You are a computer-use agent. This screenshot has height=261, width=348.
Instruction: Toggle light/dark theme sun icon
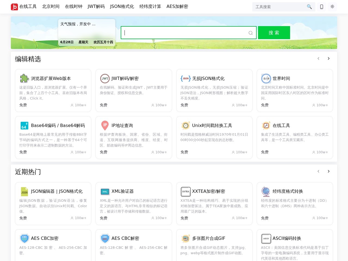point(332,7)
